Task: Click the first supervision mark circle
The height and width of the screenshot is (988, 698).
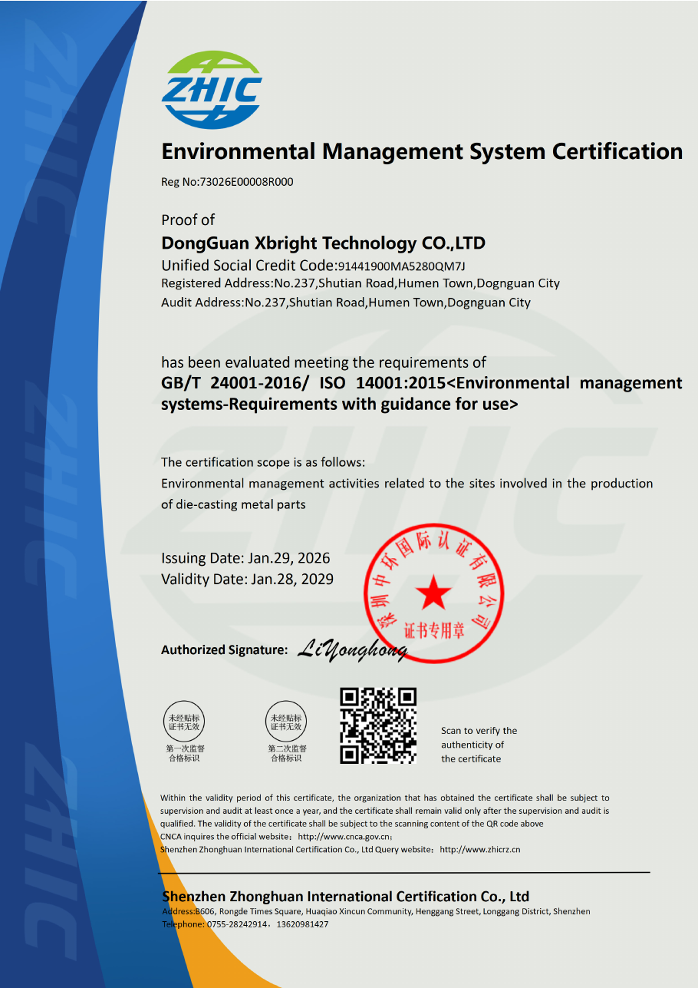Action: coord(184,722)
